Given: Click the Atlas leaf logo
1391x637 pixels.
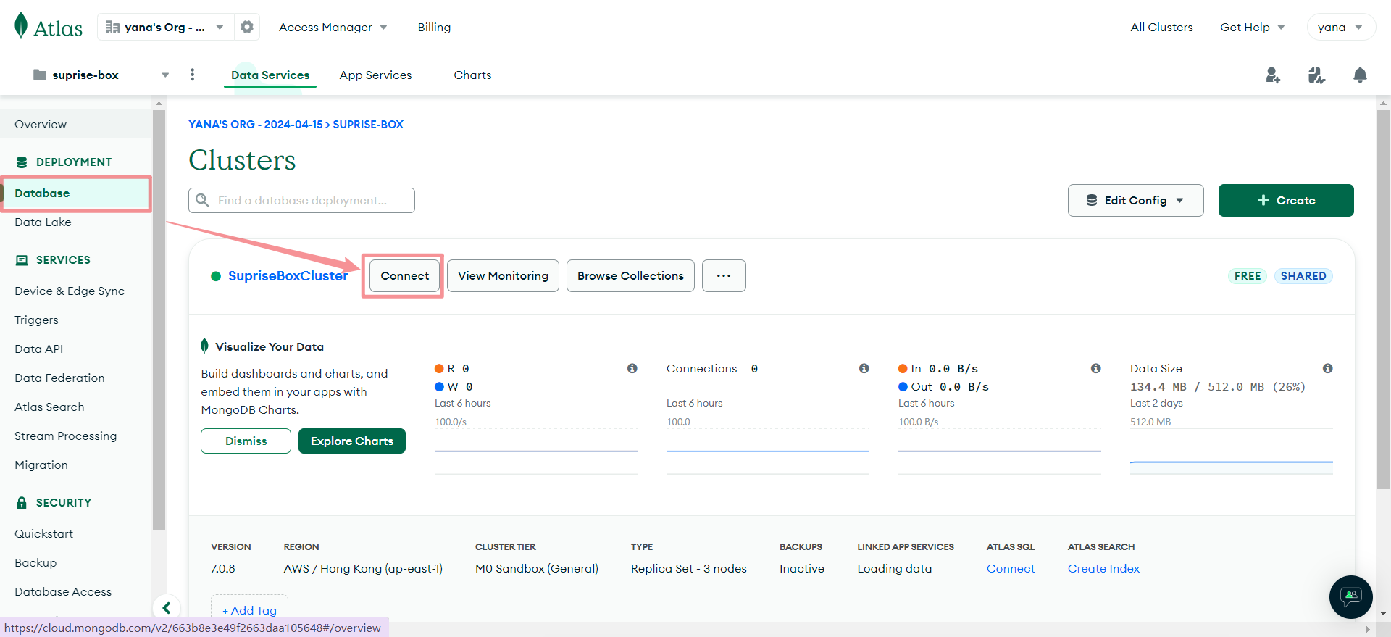Looking at the screenshot, I should coord(21,25).
